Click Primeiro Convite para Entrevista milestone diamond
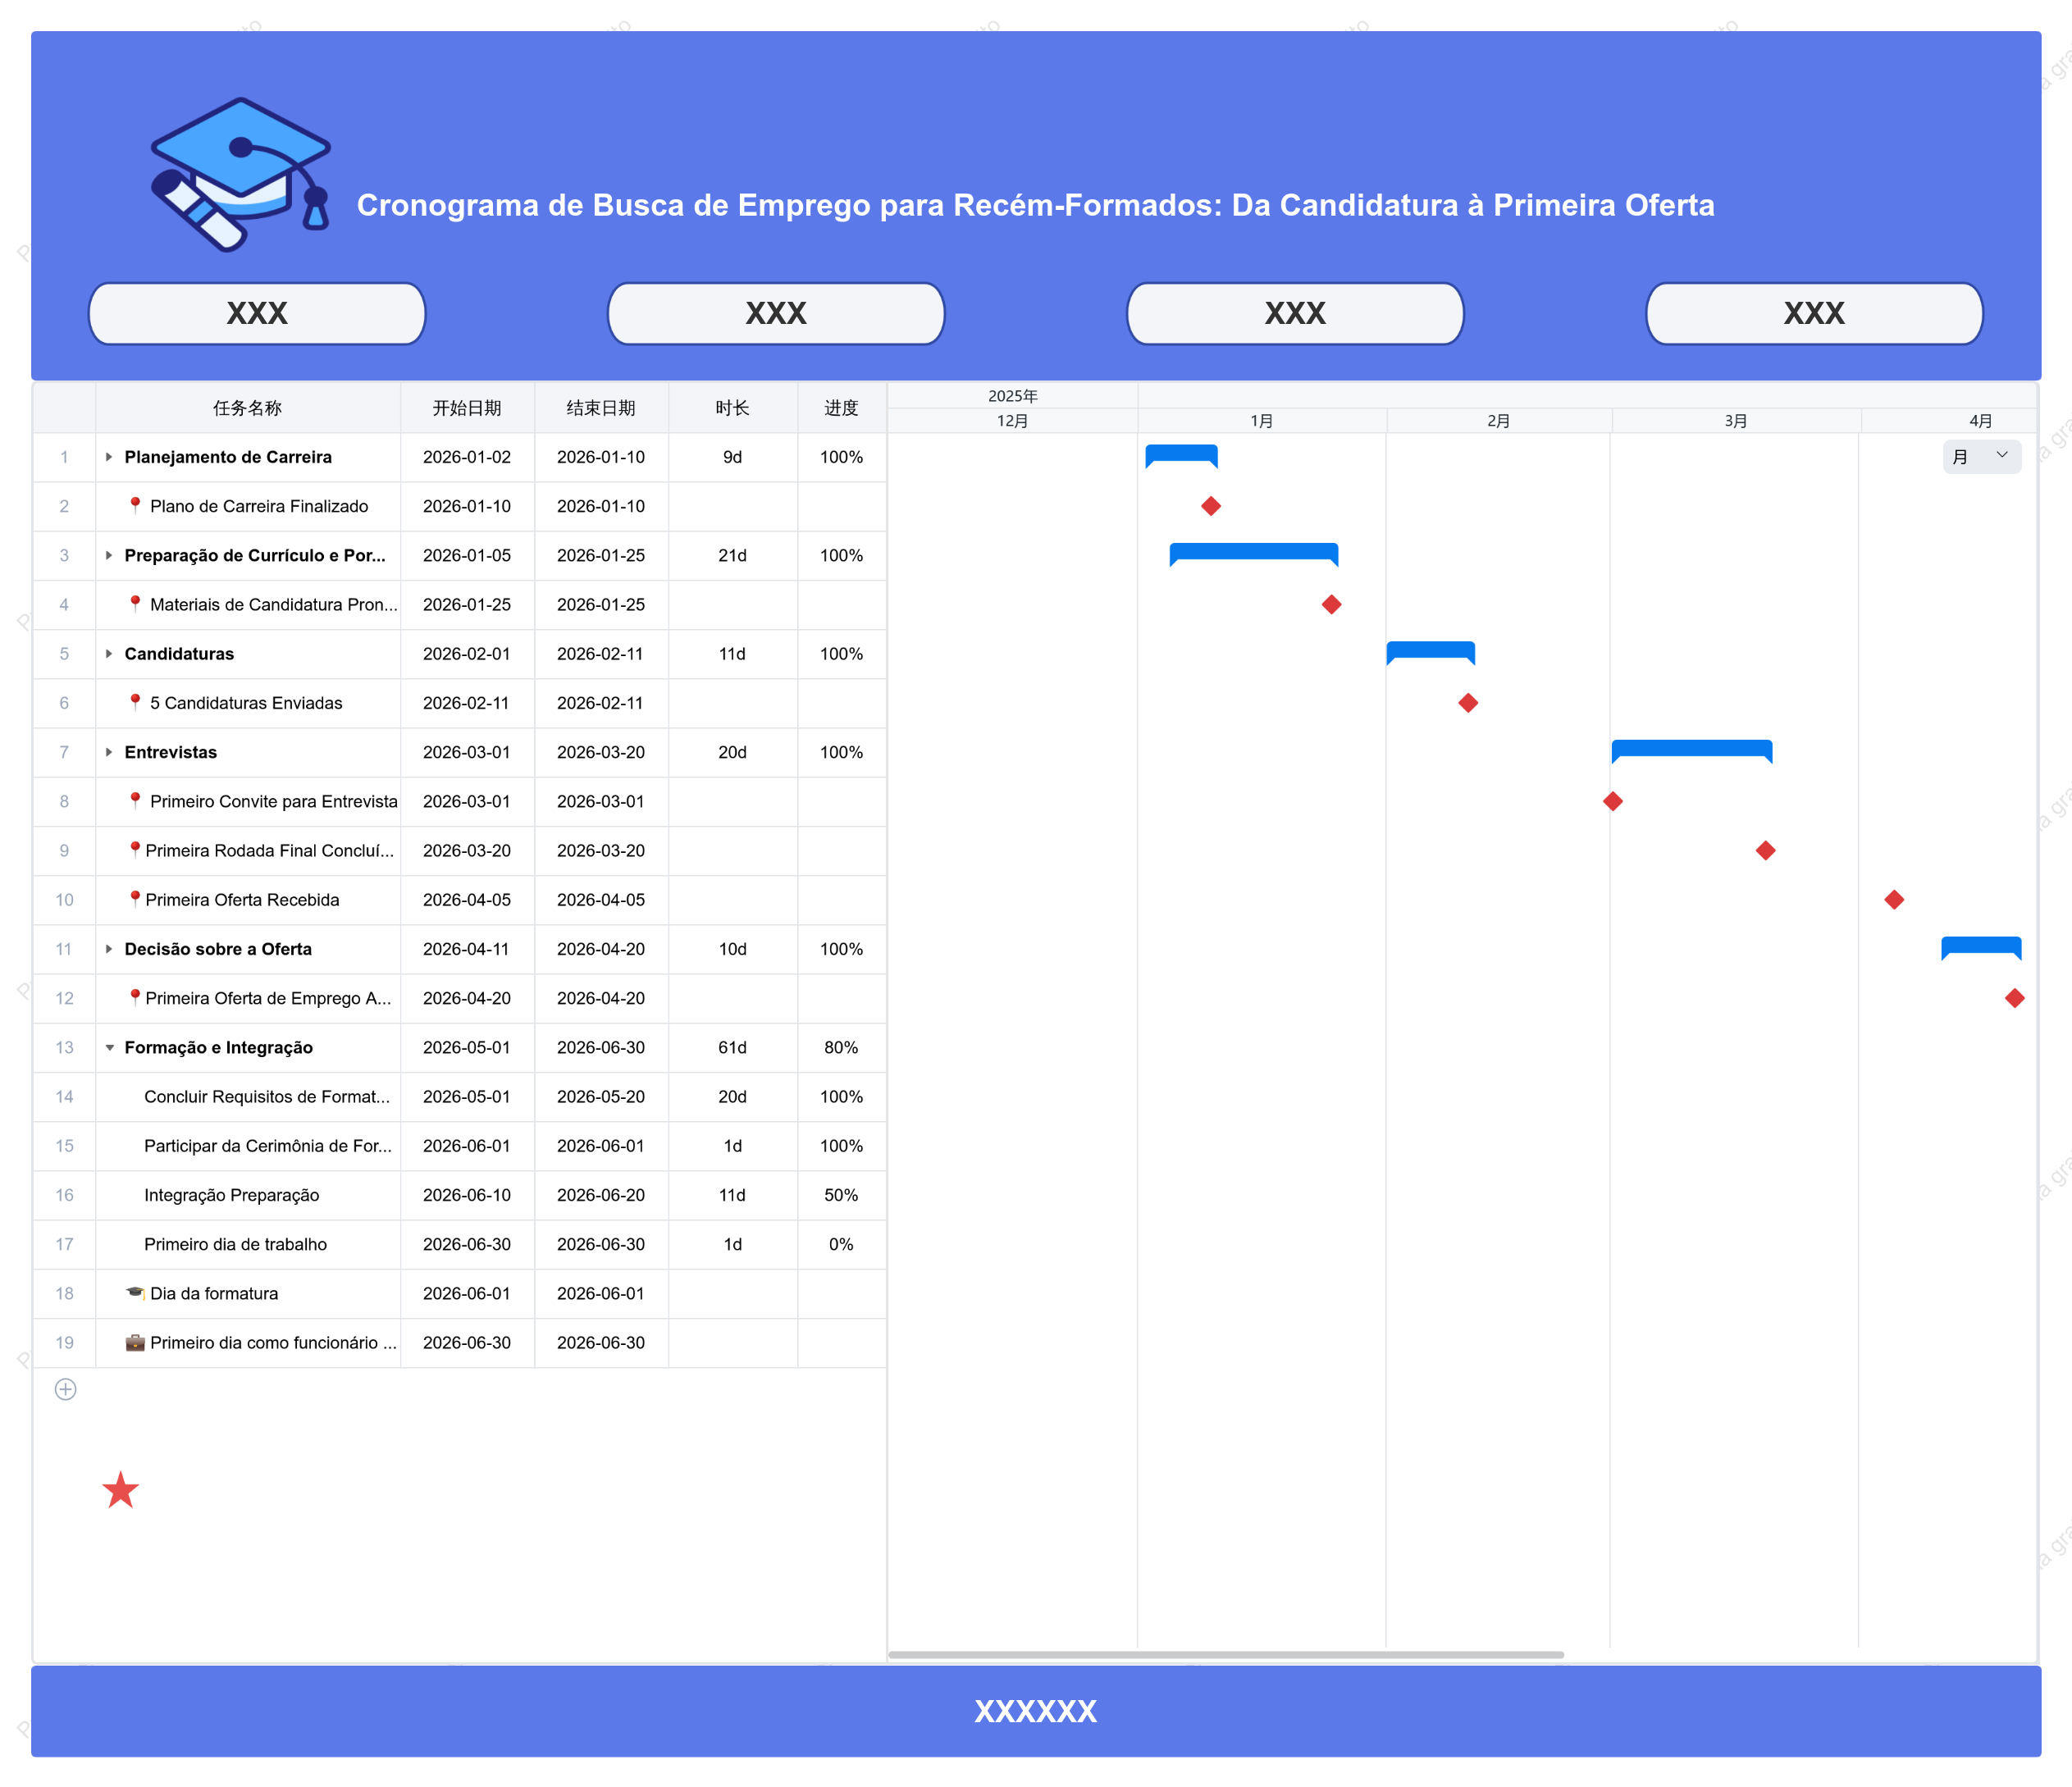2072x1787 pixels. [1613, 801]
